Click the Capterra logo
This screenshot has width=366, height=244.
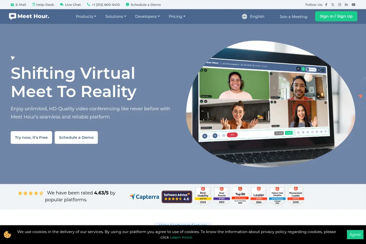[x=144, y=197]
